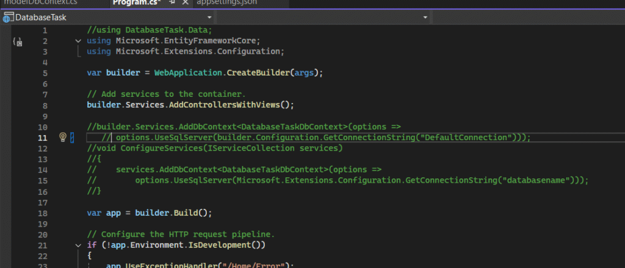The height and width of the screenshot is (268, 625).
Task: Click the lightbulb quick actions icon
Action: coord(62,138)
